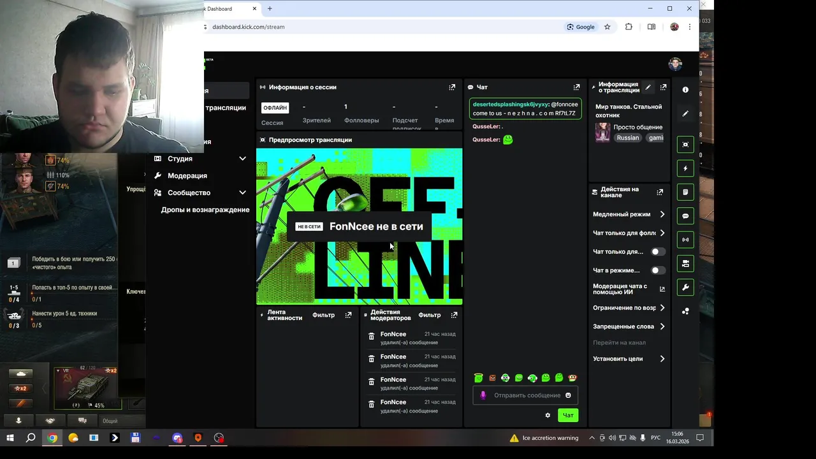
Task: Click the Russian language tag
Action: coord(628,138)
